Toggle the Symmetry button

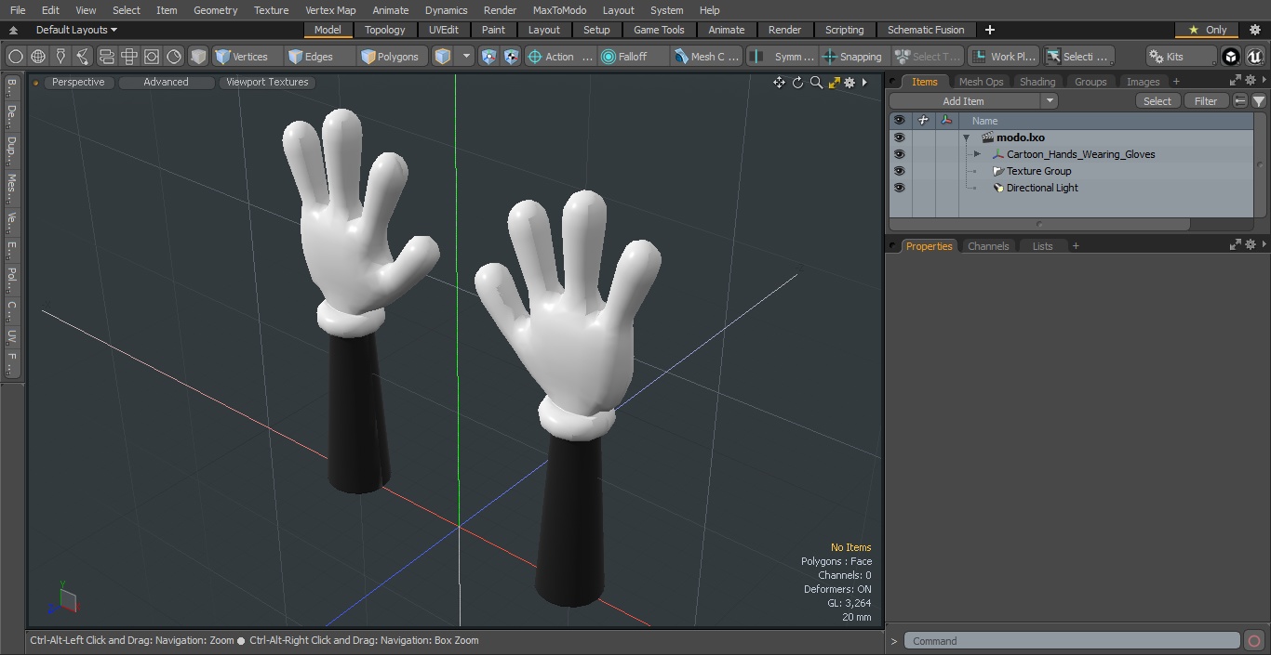click(784, 57)
